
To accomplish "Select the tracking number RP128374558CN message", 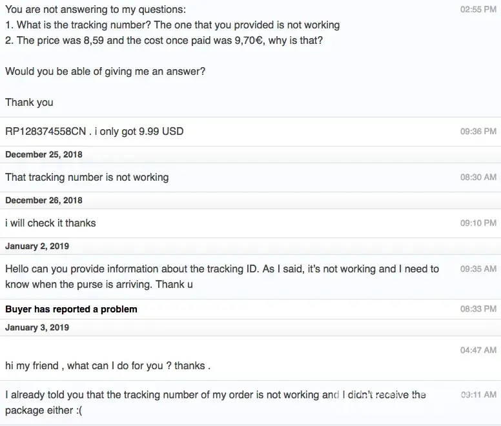I will (x=94, y=132).
